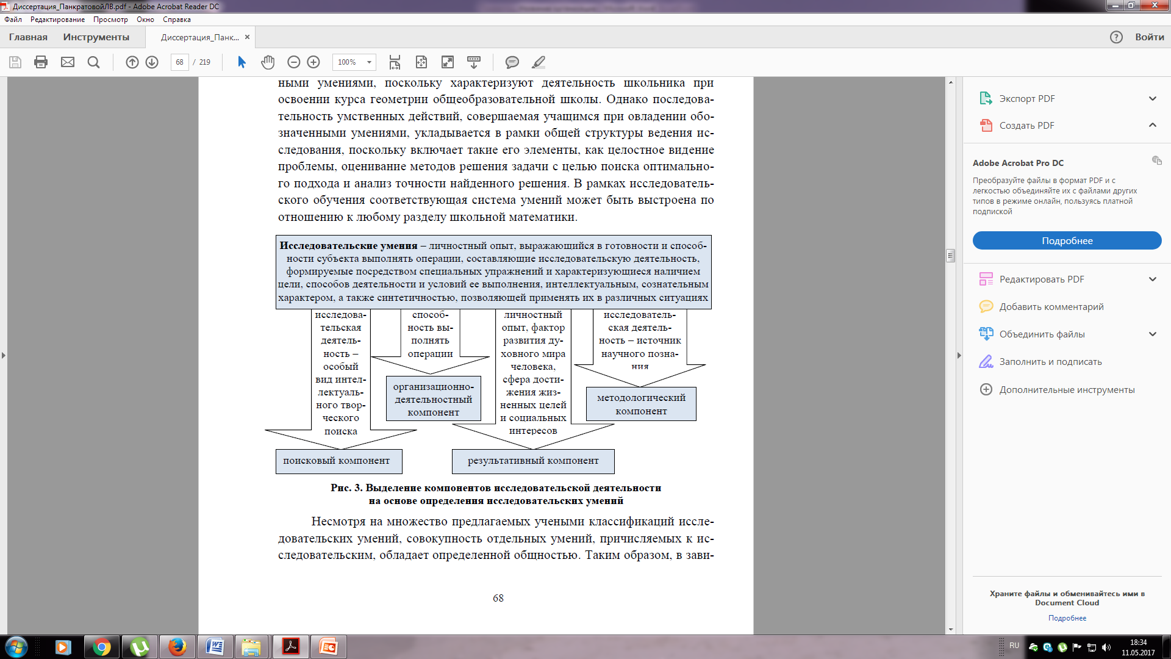Open the Окно menu
The width and height of the screenshot is (1171, 659).
(145, 20)
